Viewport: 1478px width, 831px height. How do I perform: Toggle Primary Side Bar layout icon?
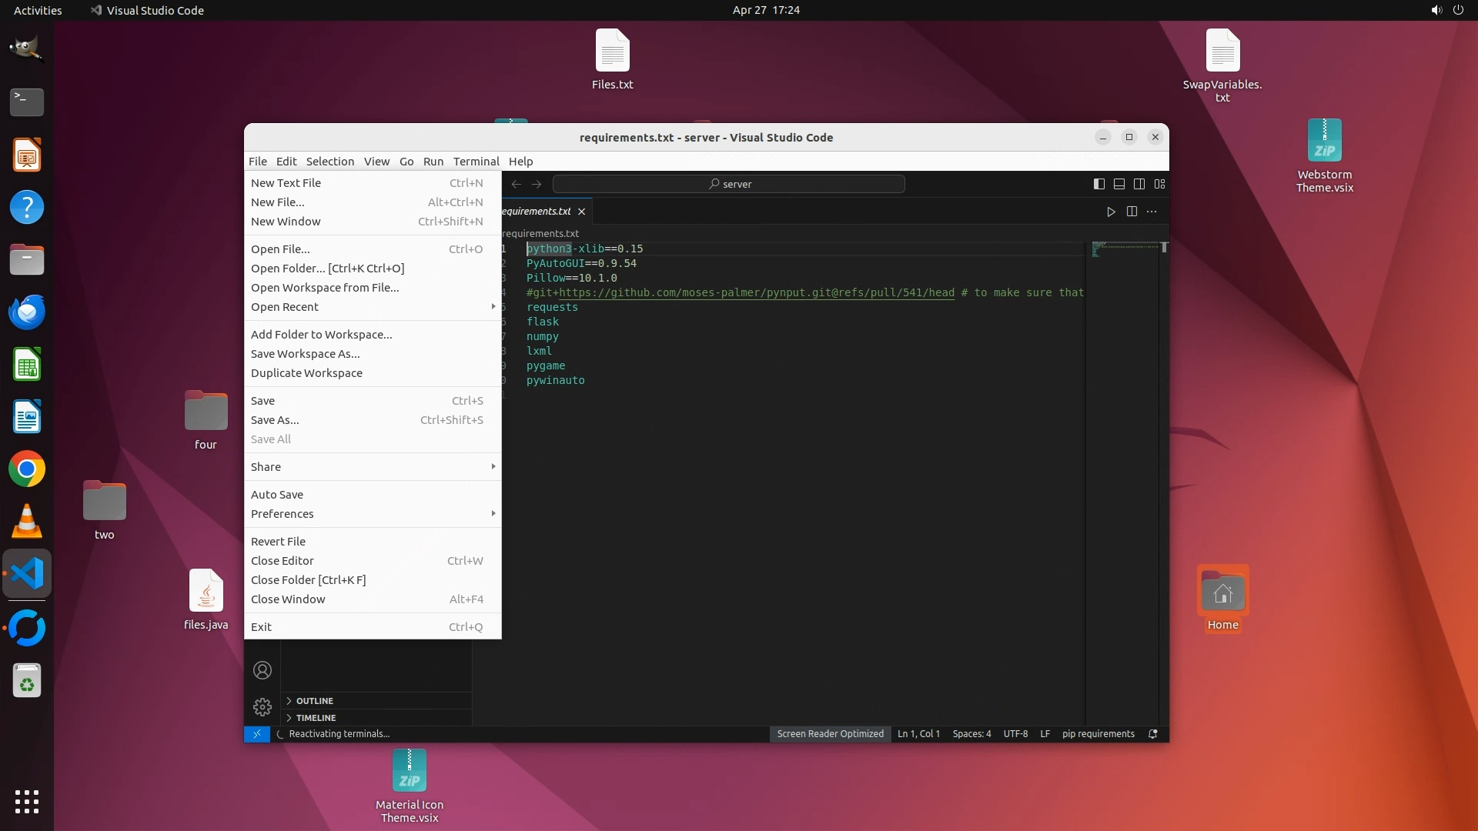coord(1099,184)
